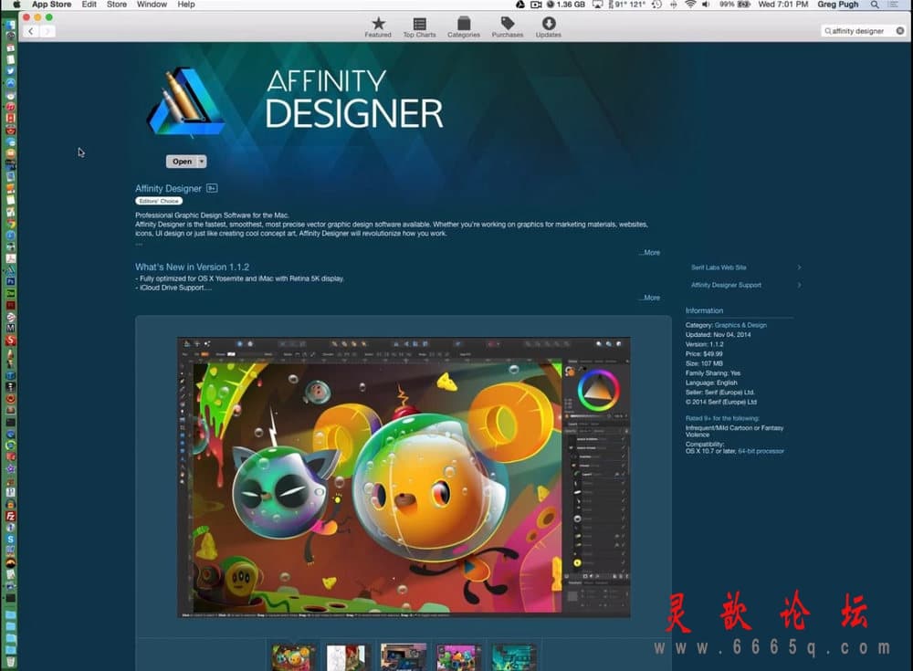This screenshot has width=913, height=671.
Task: Click the 91° 121° temperature status item
Action: [626, 4]
